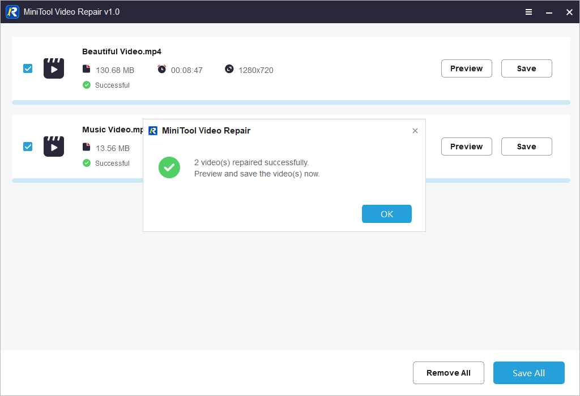Click Save All button

coord(528,373)
